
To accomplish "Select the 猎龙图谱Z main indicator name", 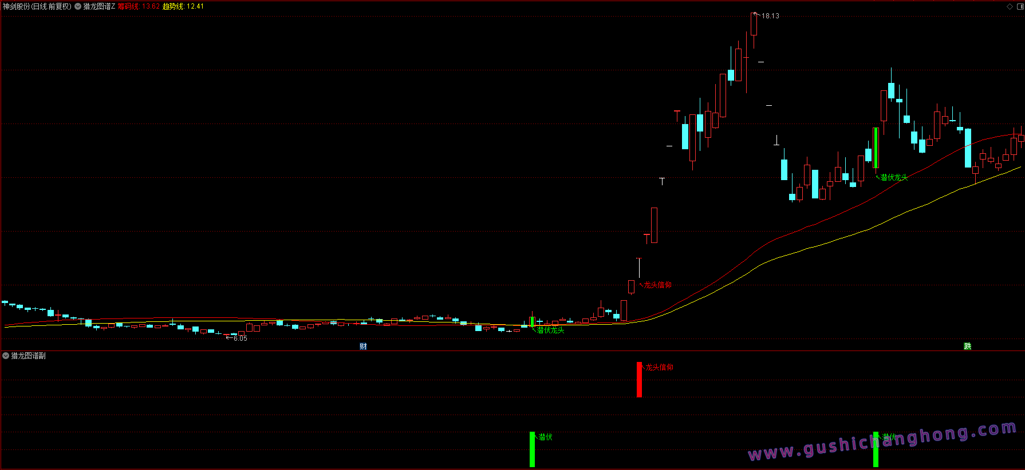I will point(99,7).
